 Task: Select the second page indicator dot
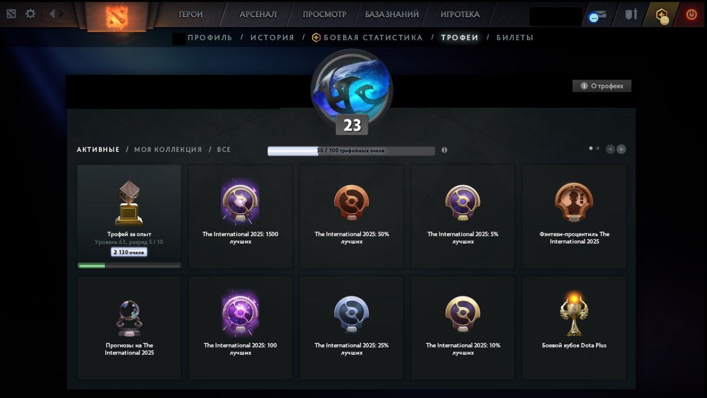[x=598, y=148]
